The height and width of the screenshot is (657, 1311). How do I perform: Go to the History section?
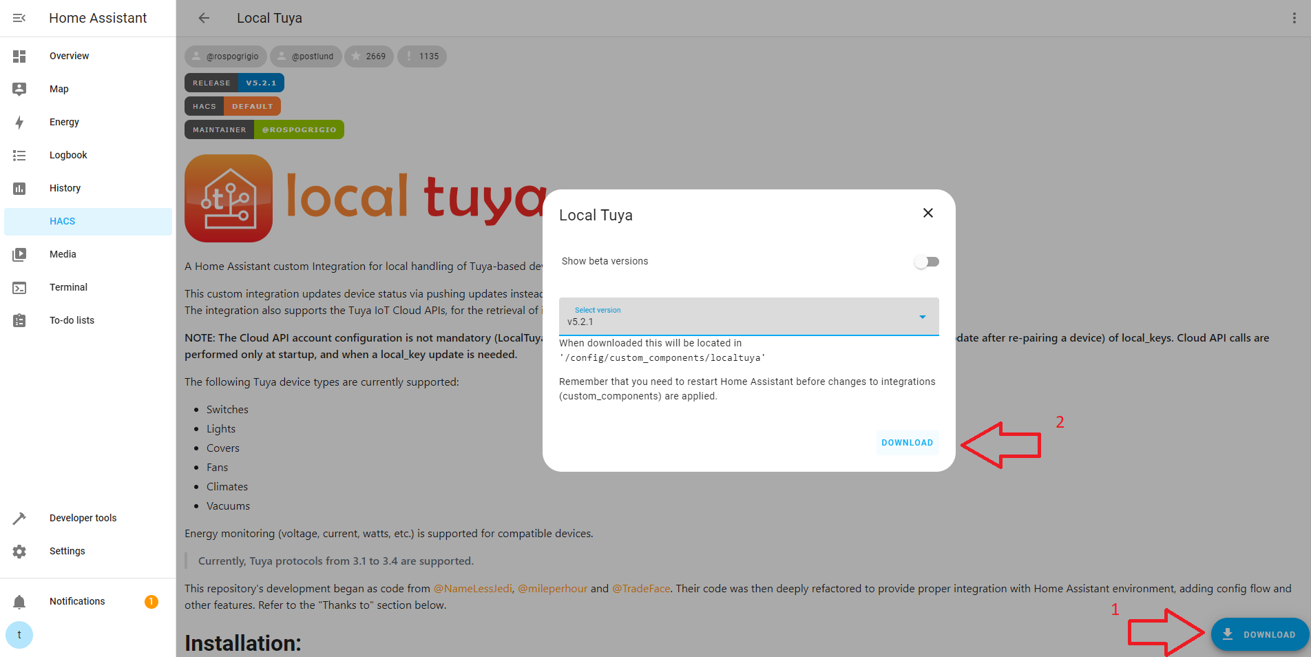(65, 189)
